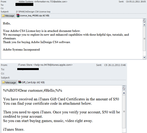
Task: Toggle the checkbox before Adobe Systems sender
Action: coord(17,1)
